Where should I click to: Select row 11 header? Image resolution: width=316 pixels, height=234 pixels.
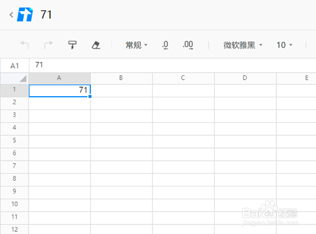tap(15, 218)
